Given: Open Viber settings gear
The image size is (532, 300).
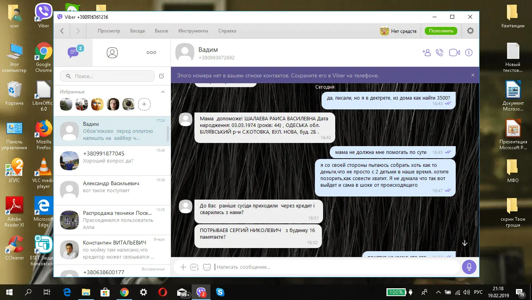Looking at the screenshot, I should pos(470,31).
